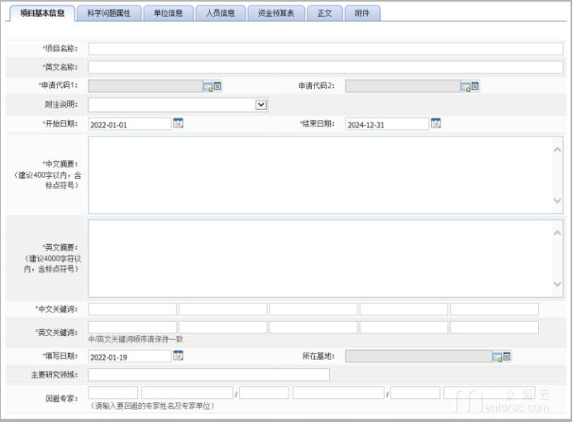Screen dimensions: 573x422
Task: Click the 项目名称 input field
Action: (x=325, y=49)
